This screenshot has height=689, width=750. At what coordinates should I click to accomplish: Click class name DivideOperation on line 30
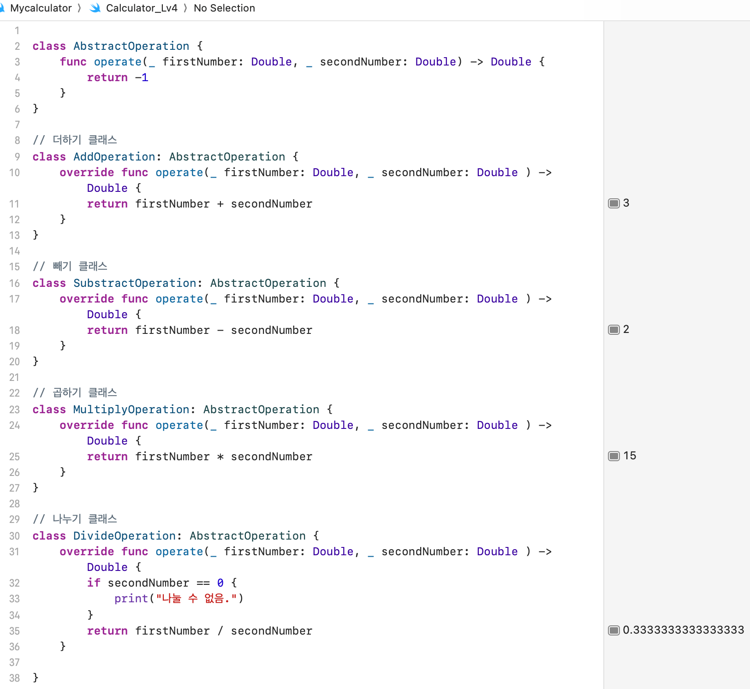(x=125, y=536)
